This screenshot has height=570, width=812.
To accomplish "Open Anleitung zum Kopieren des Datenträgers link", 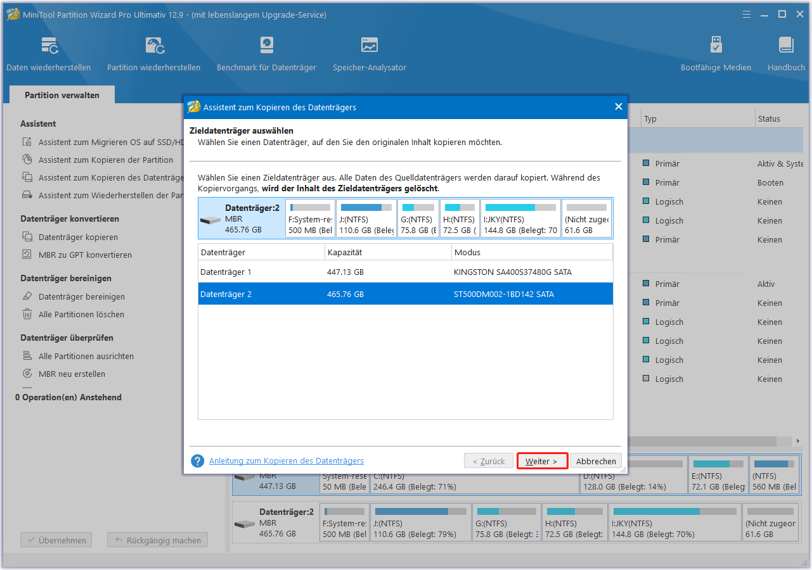I will point(287,461).
